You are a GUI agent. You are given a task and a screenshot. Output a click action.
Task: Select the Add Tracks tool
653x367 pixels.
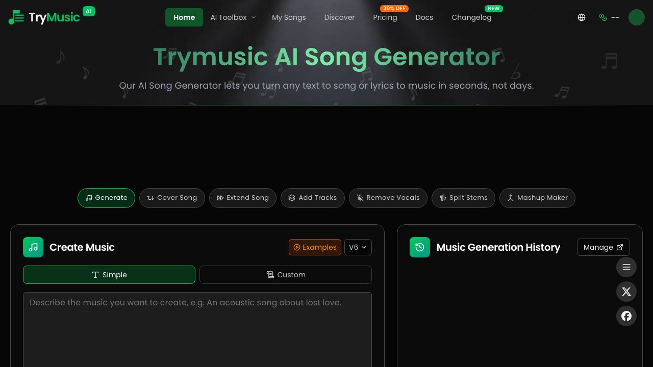point(313,198)
